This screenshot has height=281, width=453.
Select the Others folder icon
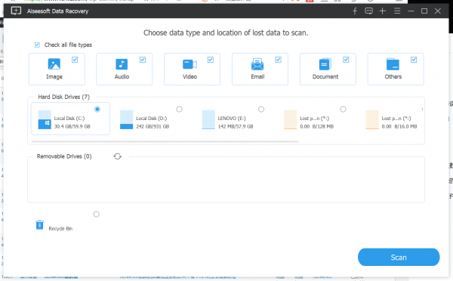[x=393, y=64]
